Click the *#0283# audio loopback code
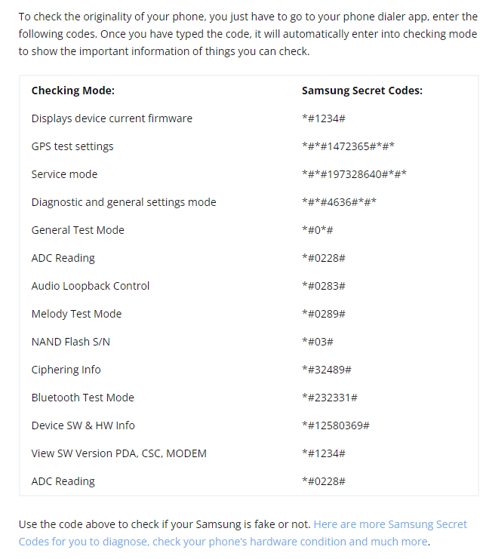 323,286
